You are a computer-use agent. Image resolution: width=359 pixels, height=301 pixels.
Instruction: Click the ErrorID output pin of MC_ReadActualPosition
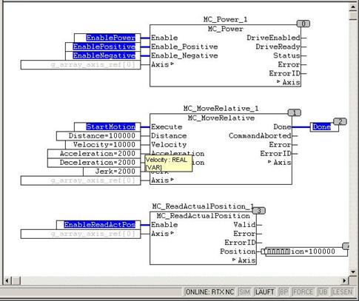(x=240, y=243)
